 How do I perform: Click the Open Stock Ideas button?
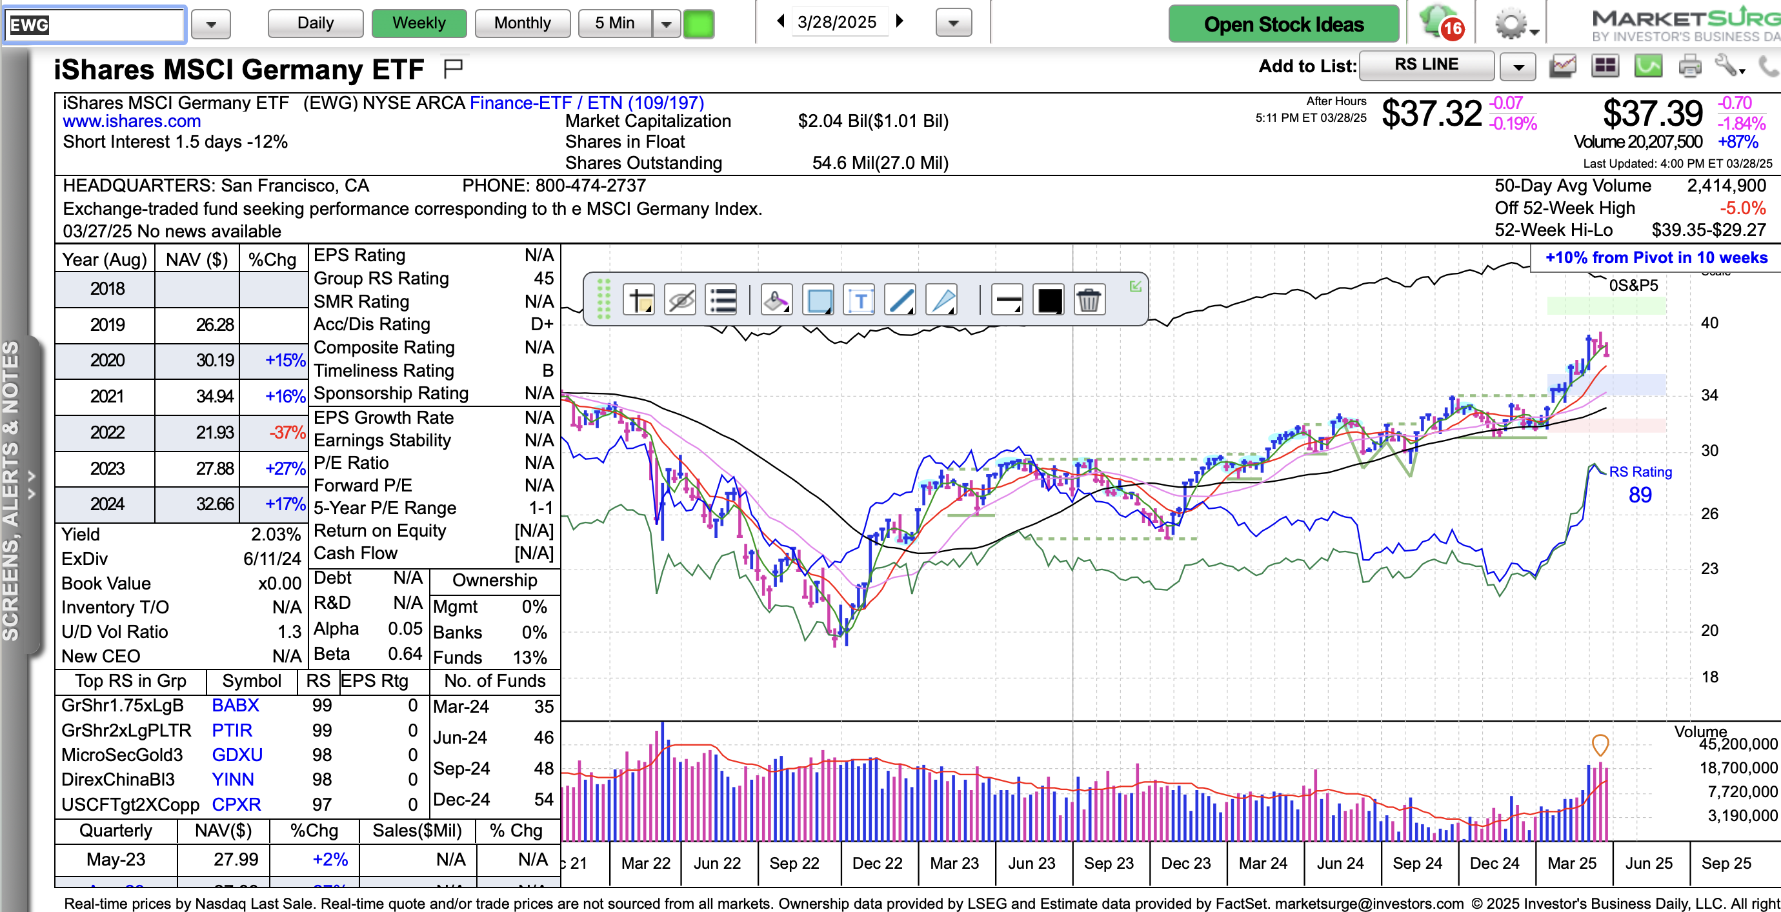[x=1283, y=24]
